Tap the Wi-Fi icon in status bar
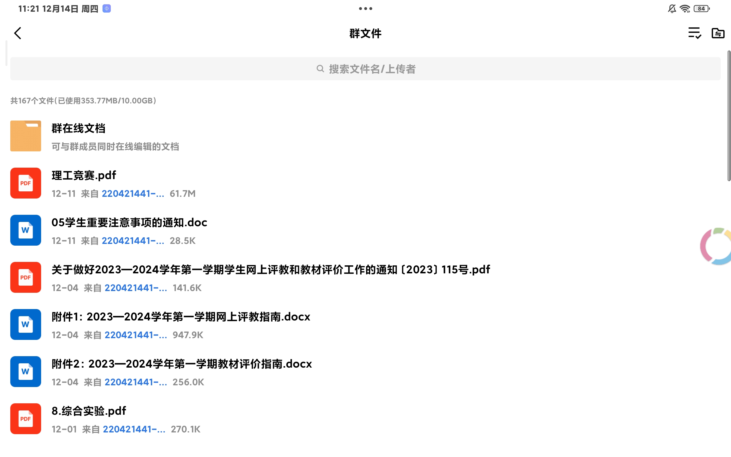 [x=685, y=9]
